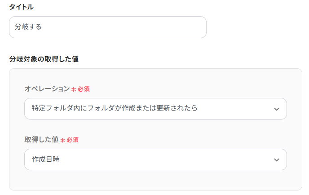The image size is (309, 195).
Task: Click the 必須 marker next to オペレーション
Action: coord(84,89)
